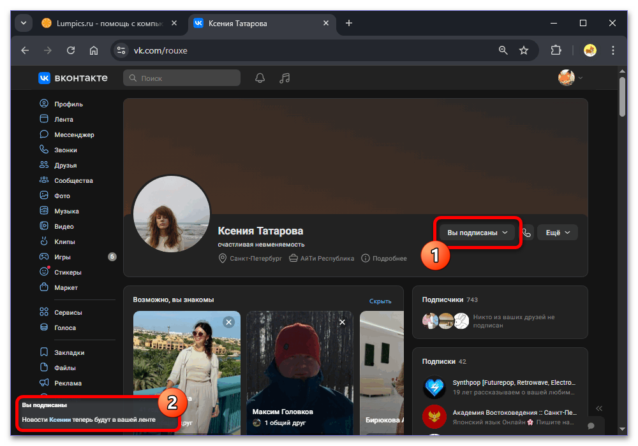
Task: Dismiss Максим Головков suggestion
Action: [342, 322]
